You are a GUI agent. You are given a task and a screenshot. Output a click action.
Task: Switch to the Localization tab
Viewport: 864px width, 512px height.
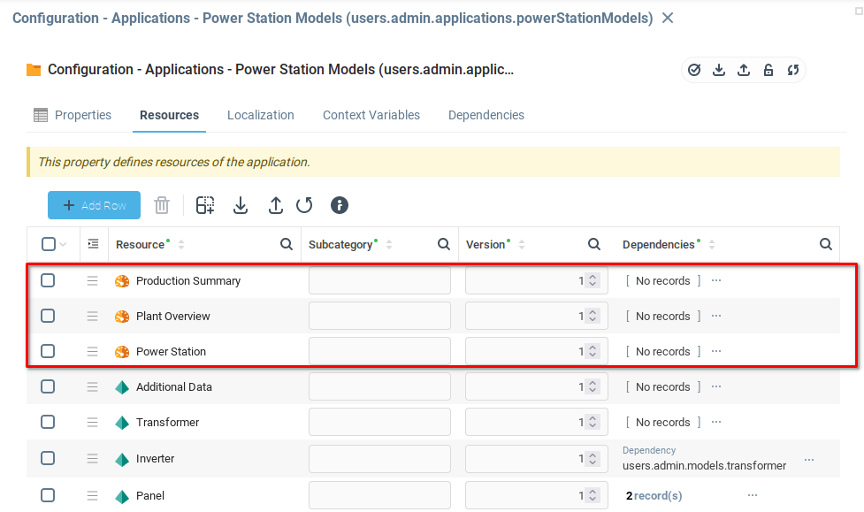[260, 115]
